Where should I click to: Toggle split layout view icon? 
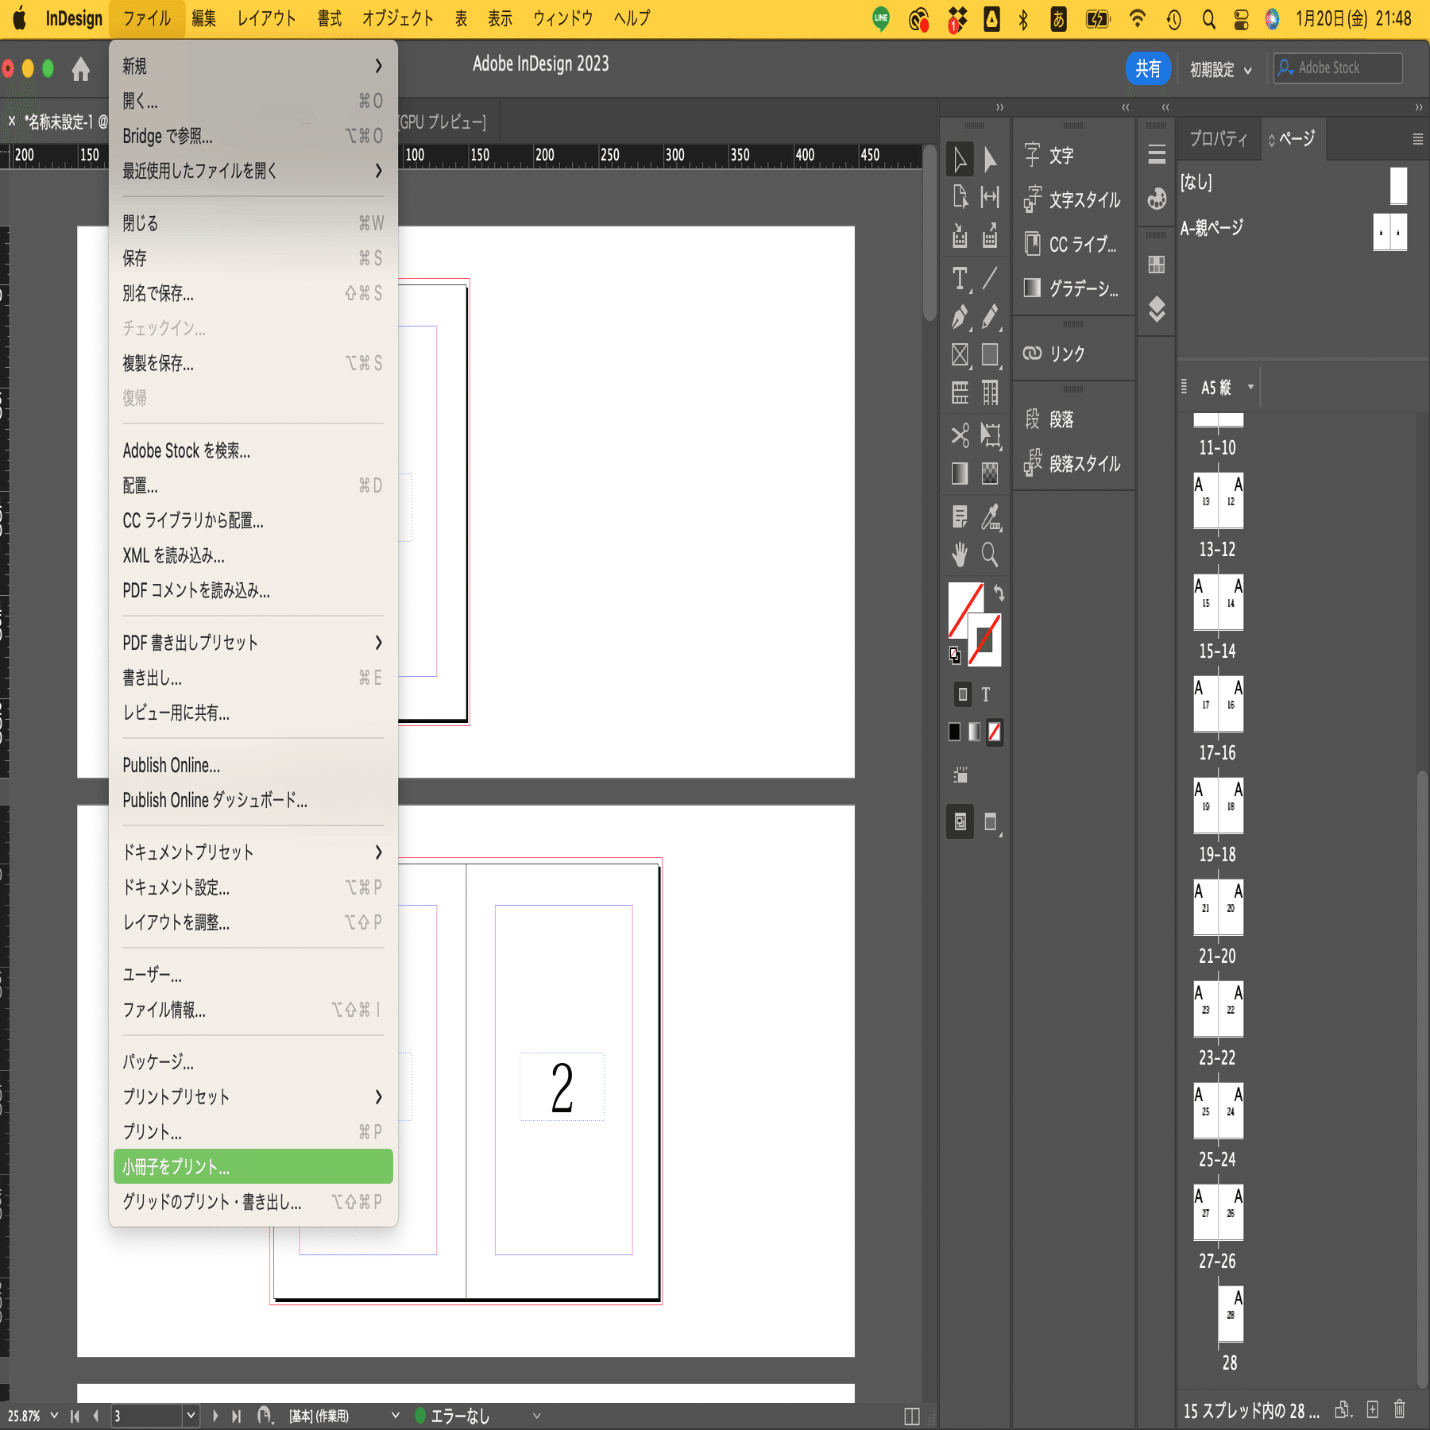click(x=912, y=1416)
